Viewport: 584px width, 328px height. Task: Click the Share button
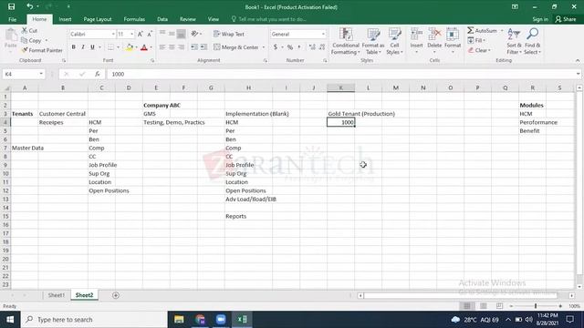pyautogui.click(x=566, y=19)
